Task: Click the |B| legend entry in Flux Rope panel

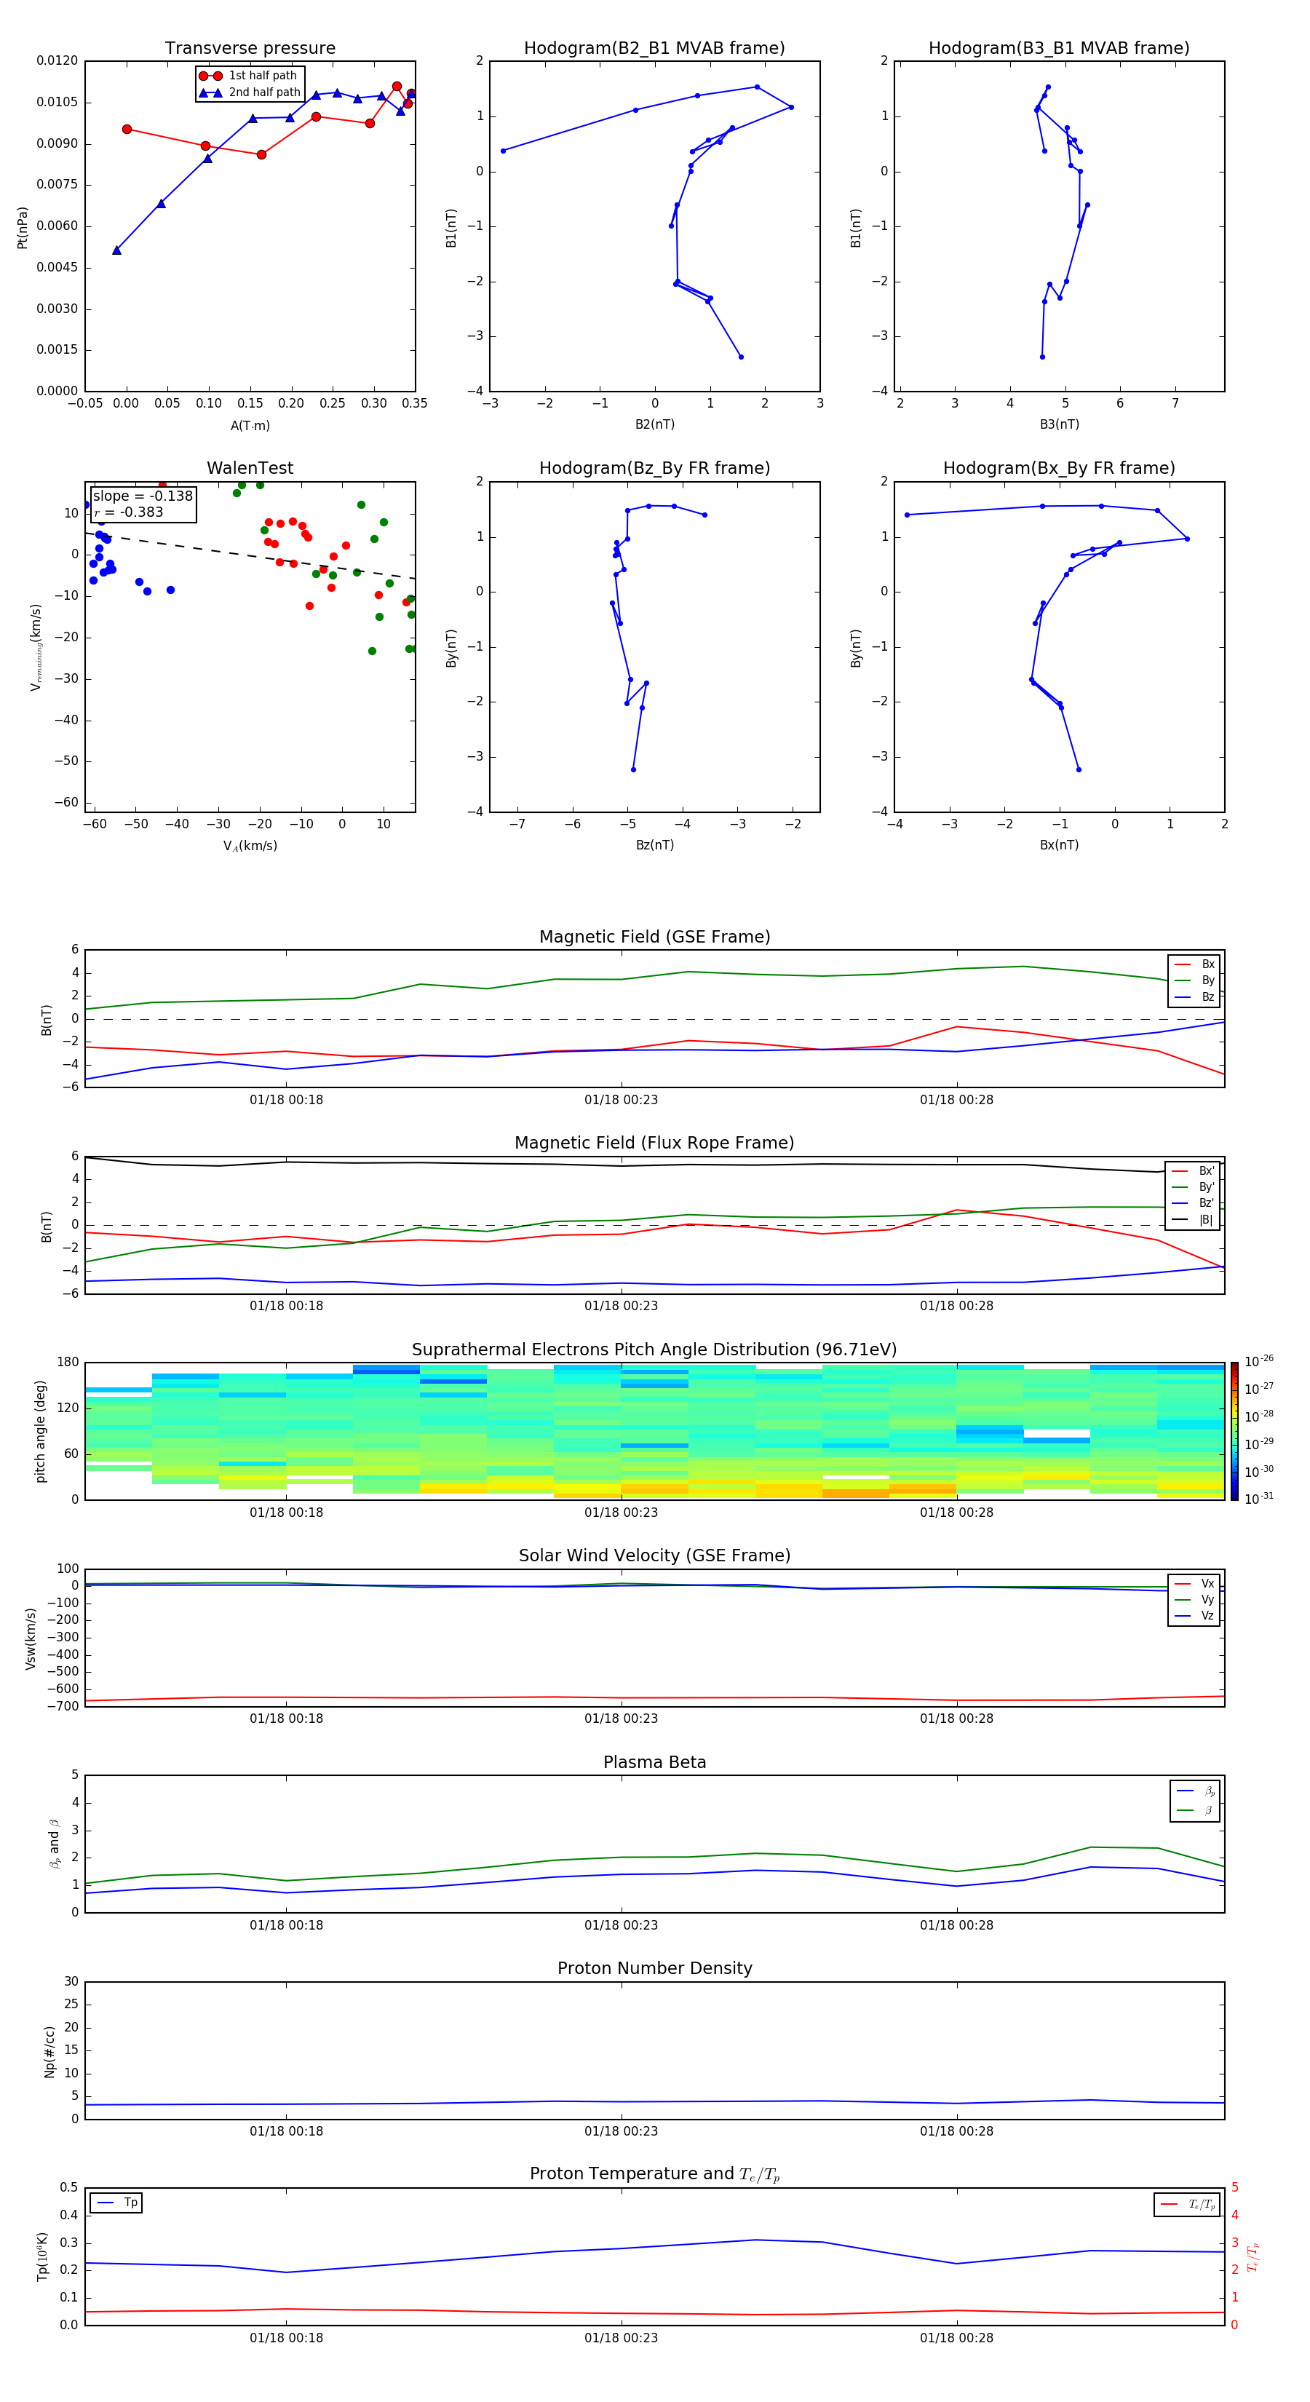Action: coord(1193,1220)
